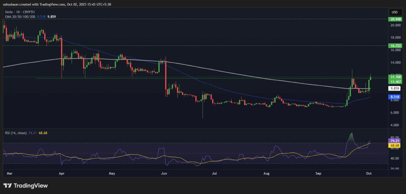Click the white 9.859 EMA price label
This screenshot has height=194, width=406.
(395, 89)
